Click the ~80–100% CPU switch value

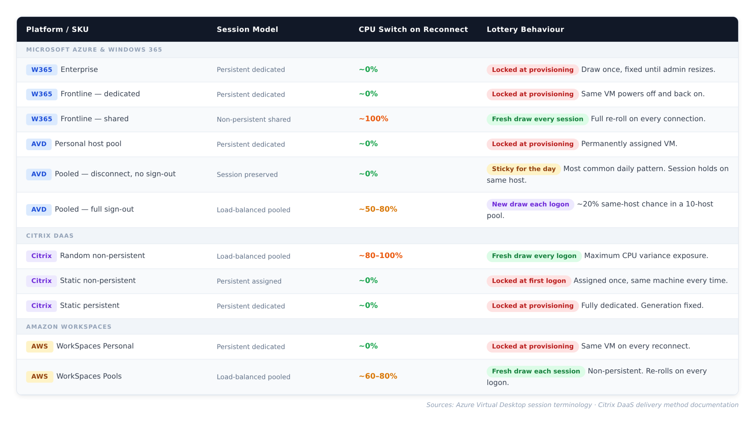tap(380, 255)
